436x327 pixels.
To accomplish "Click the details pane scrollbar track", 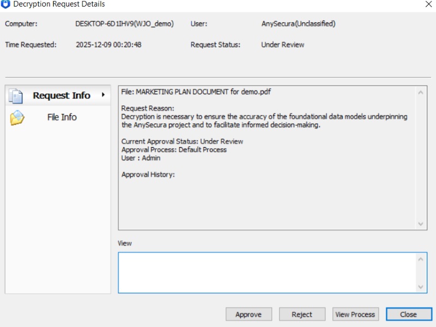I will [x=421, y=158].
